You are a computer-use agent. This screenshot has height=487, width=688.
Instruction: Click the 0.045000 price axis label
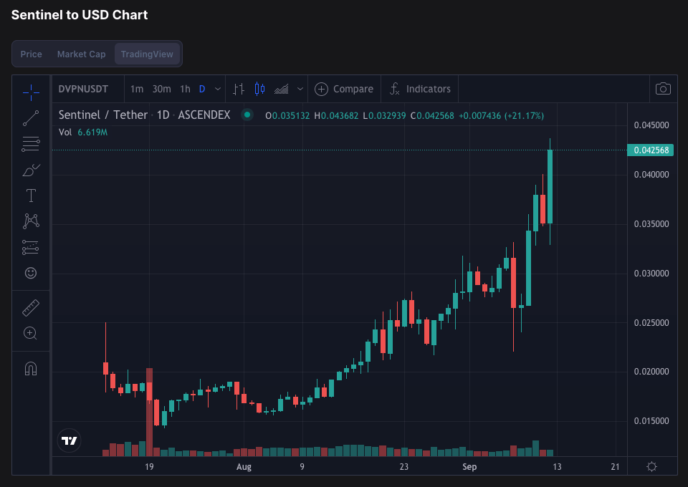pyautogui.click(x=651, y=125)
